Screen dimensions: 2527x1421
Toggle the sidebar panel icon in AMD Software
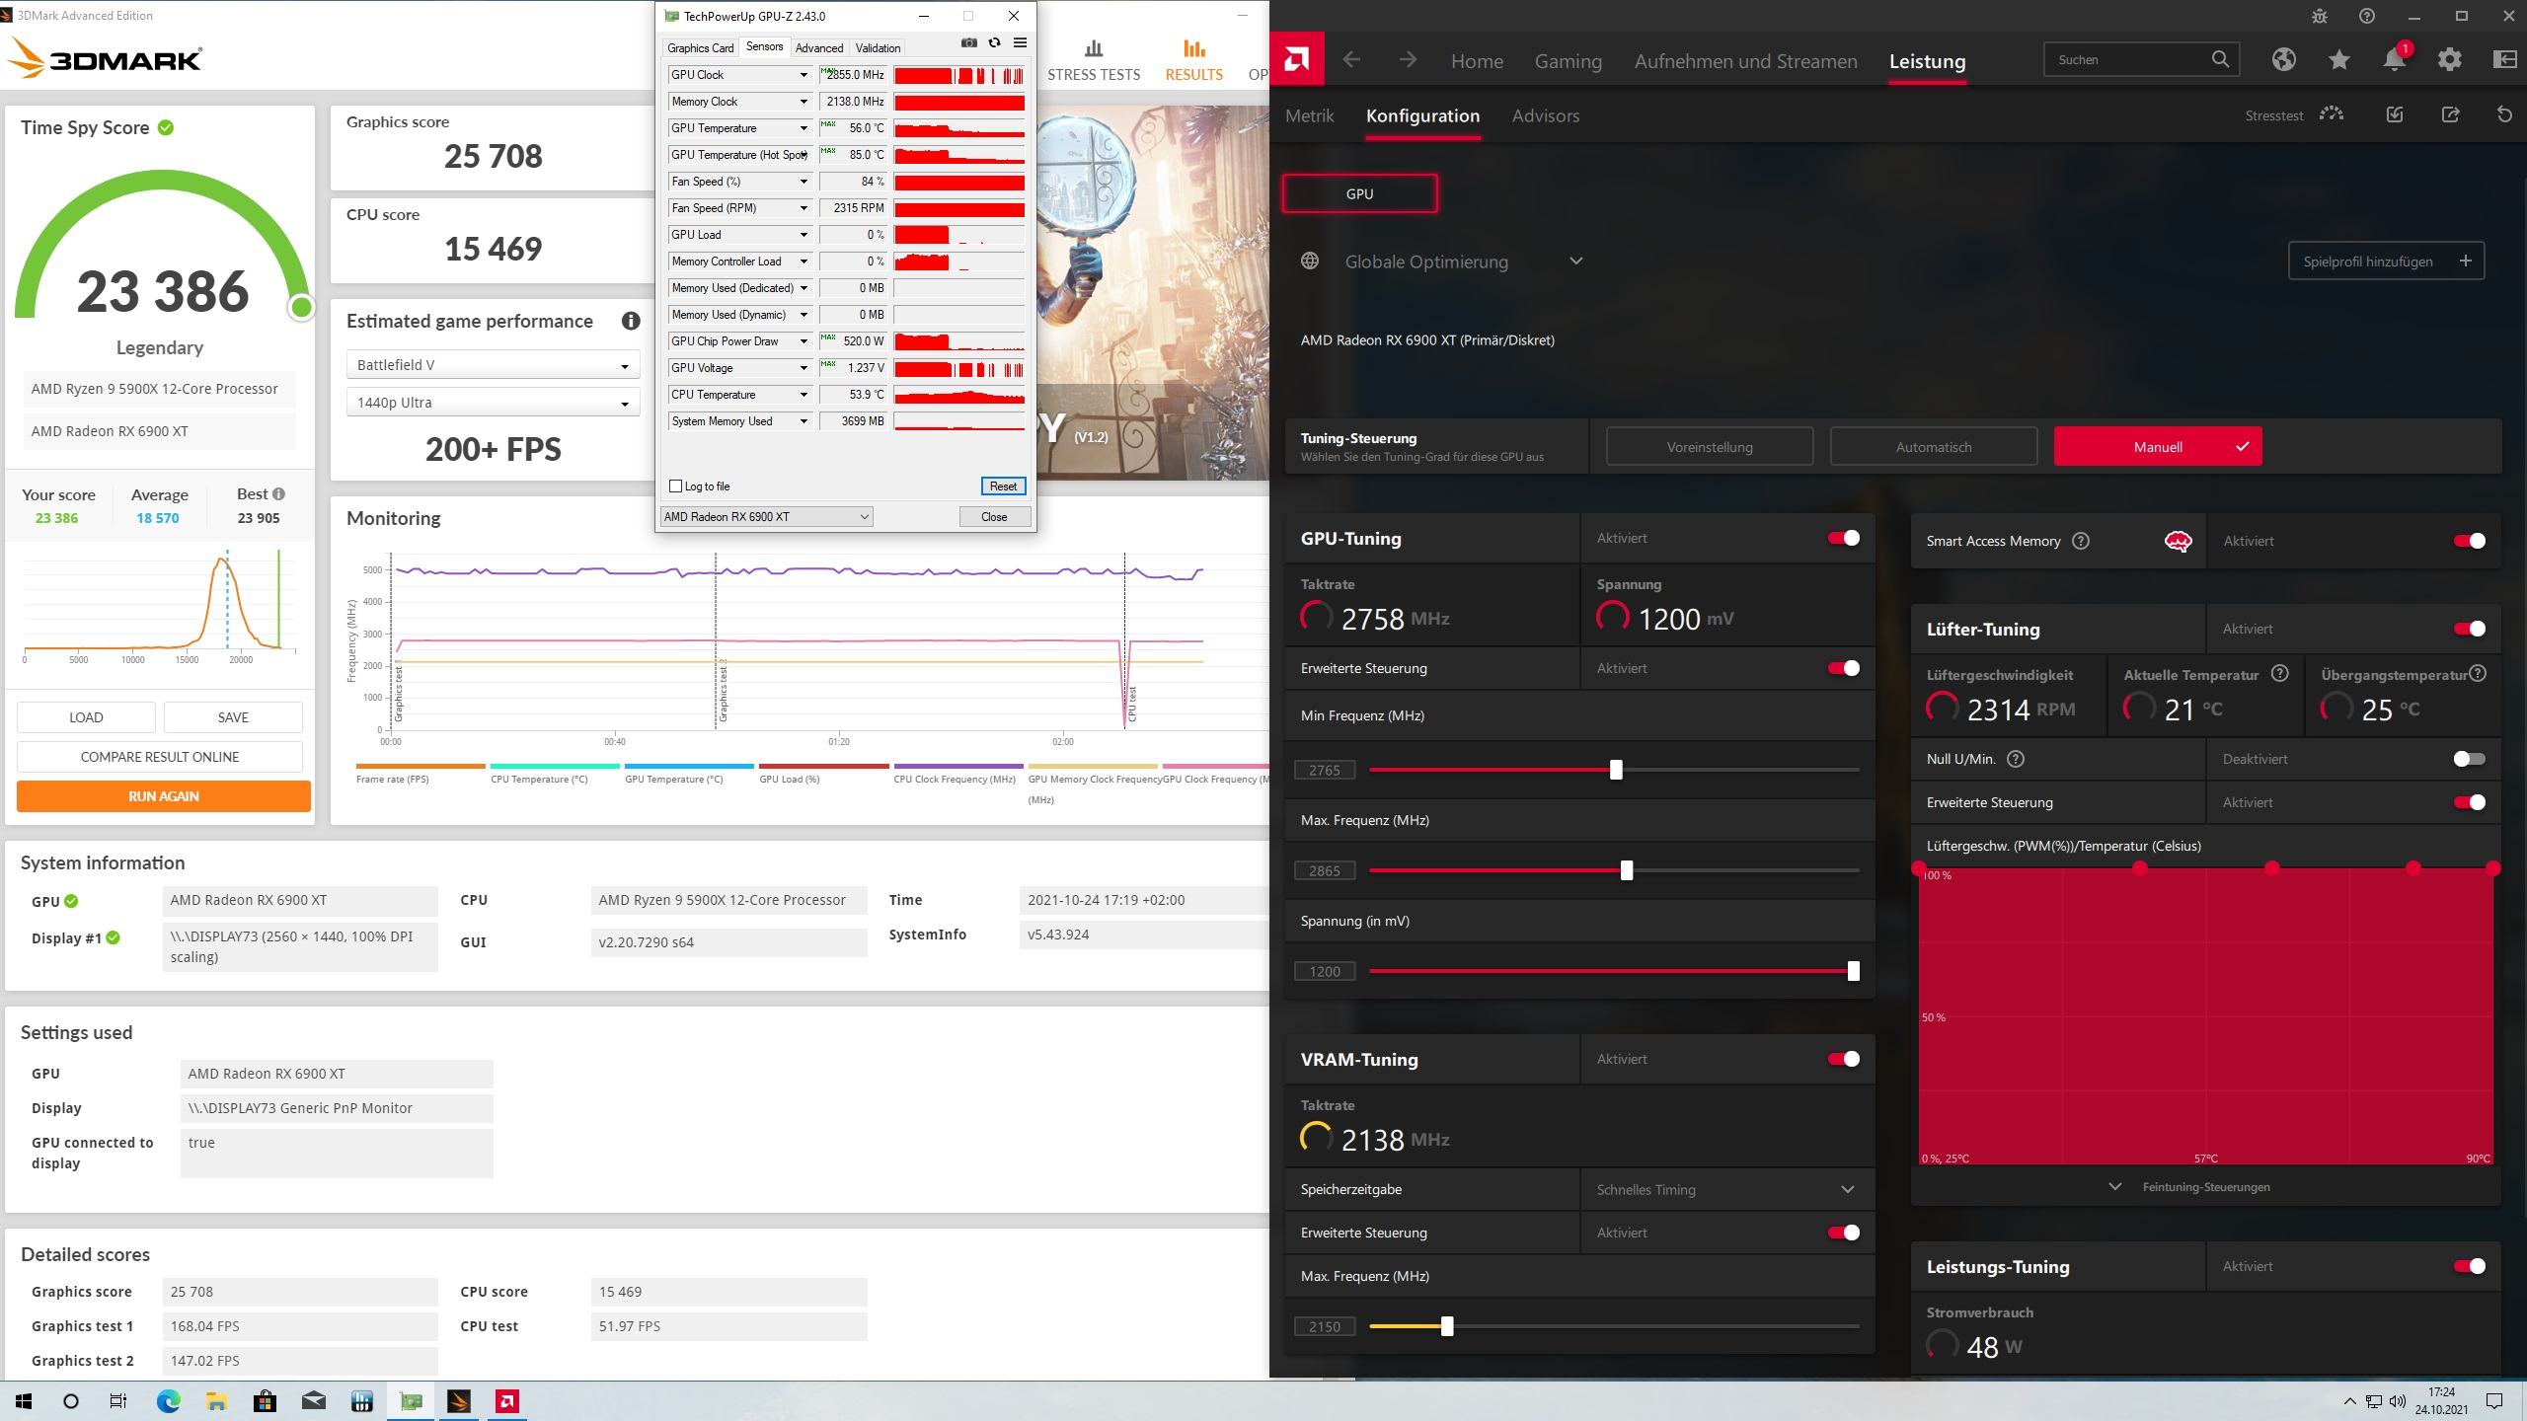click(x=2504, y=60)
